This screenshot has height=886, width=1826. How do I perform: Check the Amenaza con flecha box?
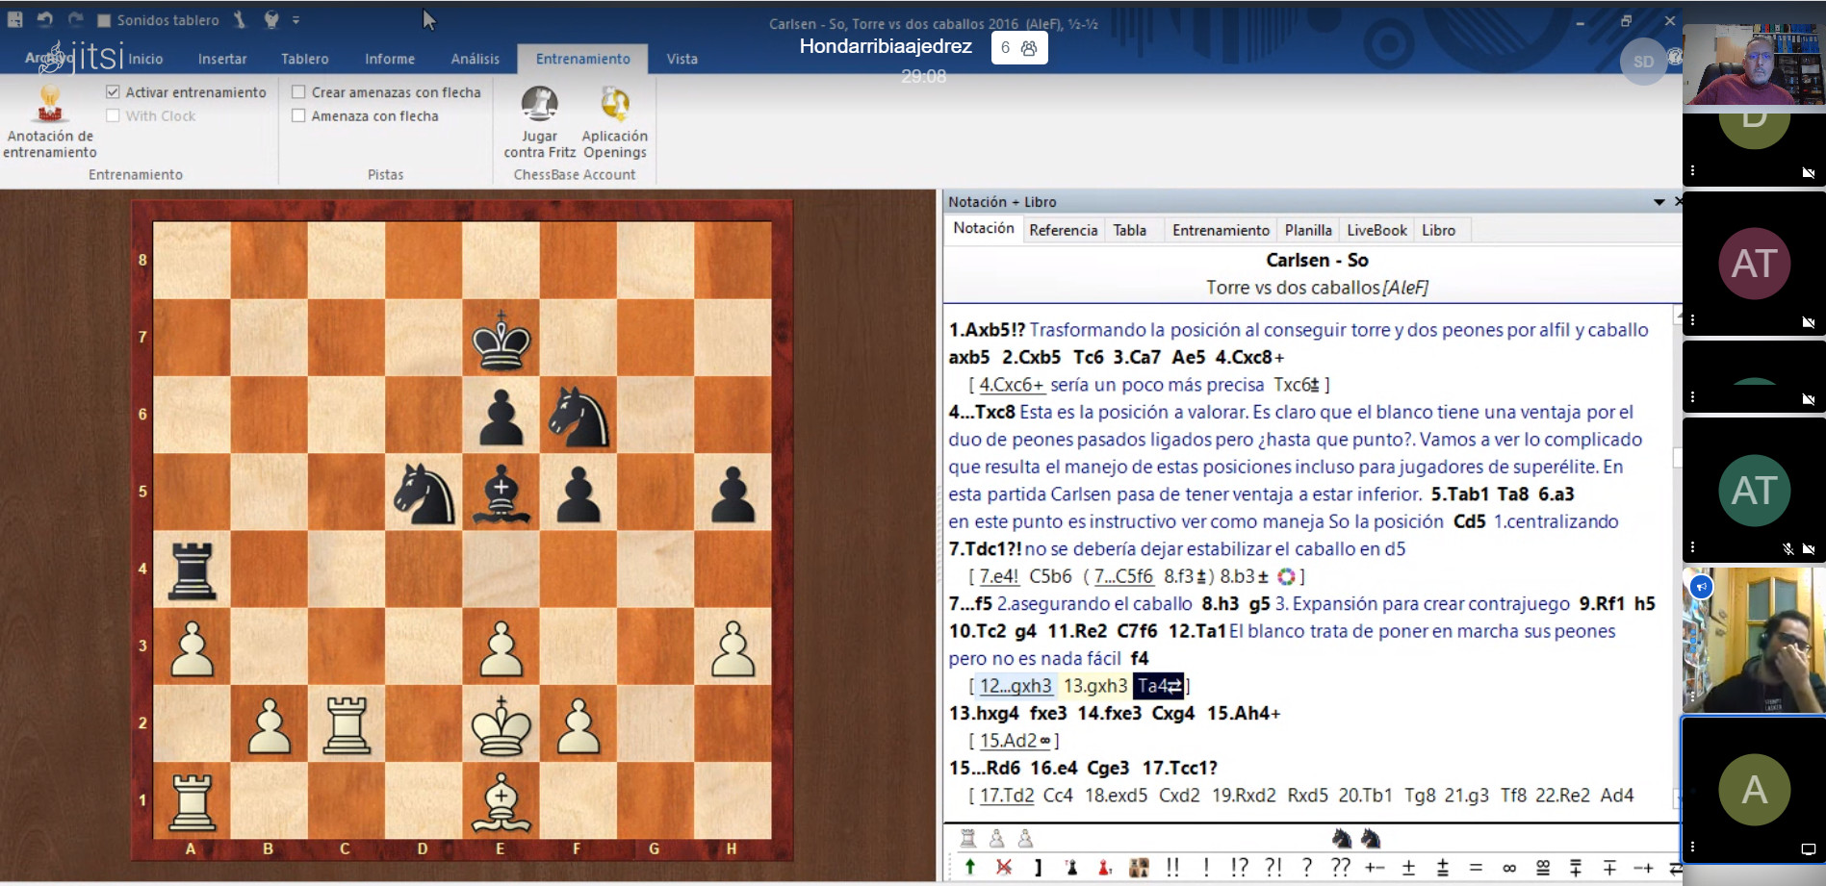298,116
